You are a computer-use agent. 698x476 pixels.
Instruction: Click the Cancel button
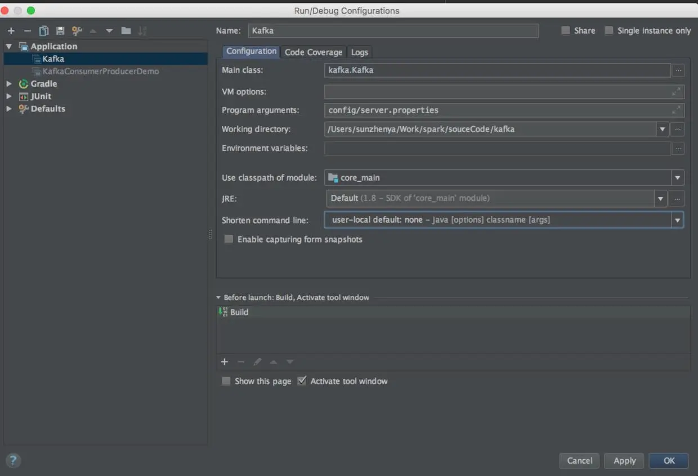579,461
